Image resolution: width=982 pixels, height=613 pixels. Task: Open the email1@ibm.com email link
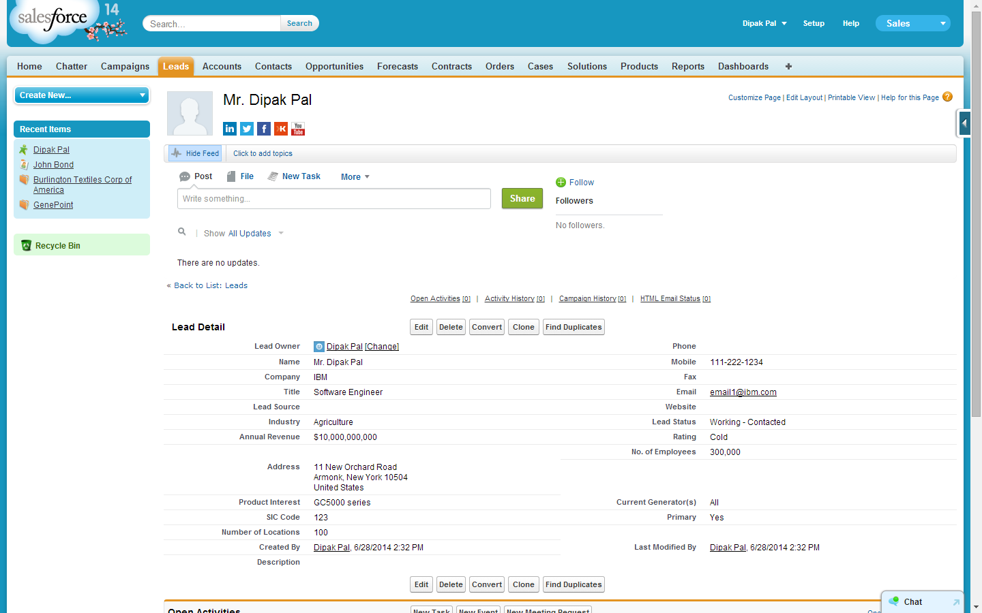coord(743,392)
